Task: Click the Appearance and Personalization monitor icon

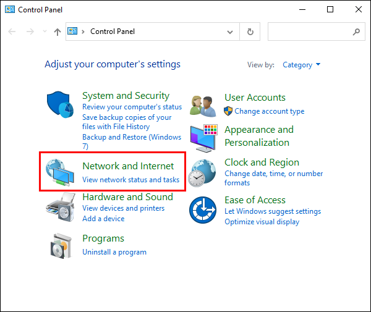Action: point(203,138)
